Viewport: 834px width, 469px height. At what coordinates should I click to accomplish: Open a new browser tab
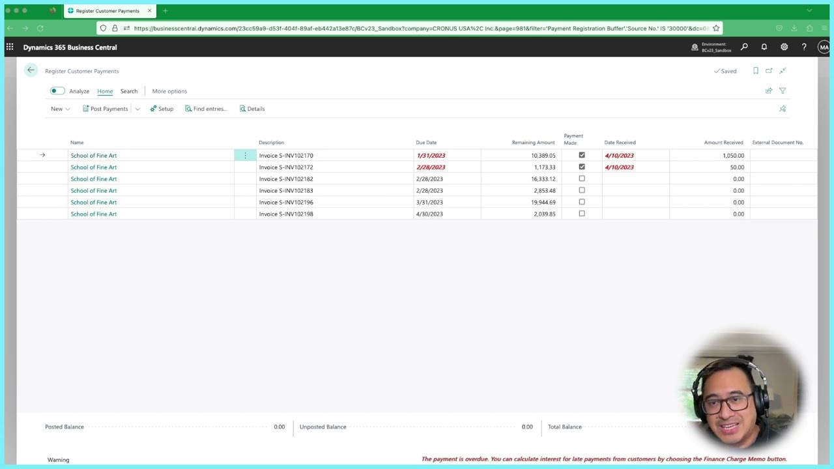click(x=165, y=10)
